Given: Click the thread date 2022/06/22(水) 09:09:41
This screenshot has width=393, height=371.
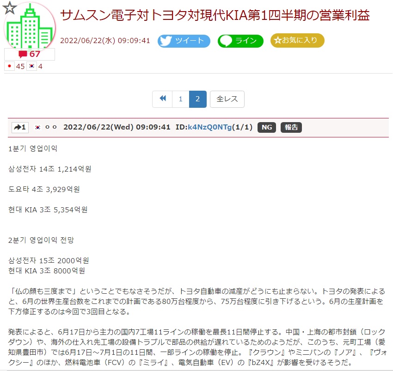Looking at the screenshot, I should (105, 41).
